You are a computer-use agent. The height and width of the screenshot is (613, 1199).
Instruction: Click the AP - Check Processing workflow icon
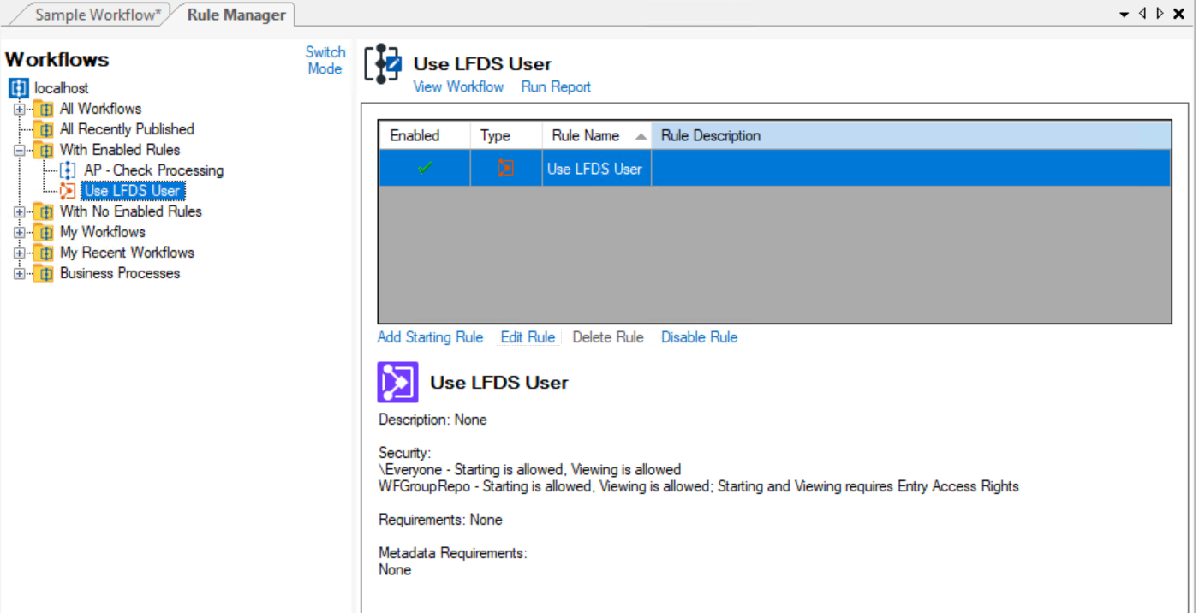[x=68, y=170]
